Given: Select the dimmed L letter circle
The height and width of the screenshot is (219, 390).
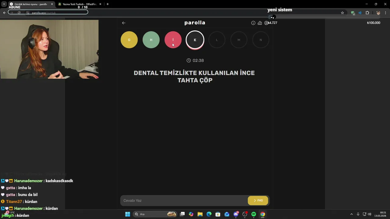Looking at the screenshot, I should (217, 40).
